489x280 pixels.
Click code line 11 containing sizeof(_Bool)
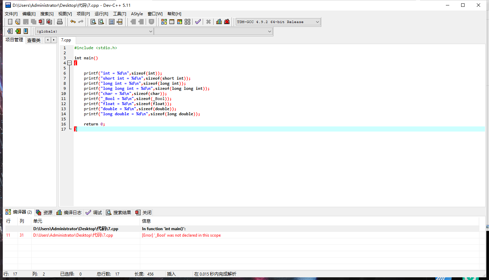pyautogui.click(x=128, y=99)
